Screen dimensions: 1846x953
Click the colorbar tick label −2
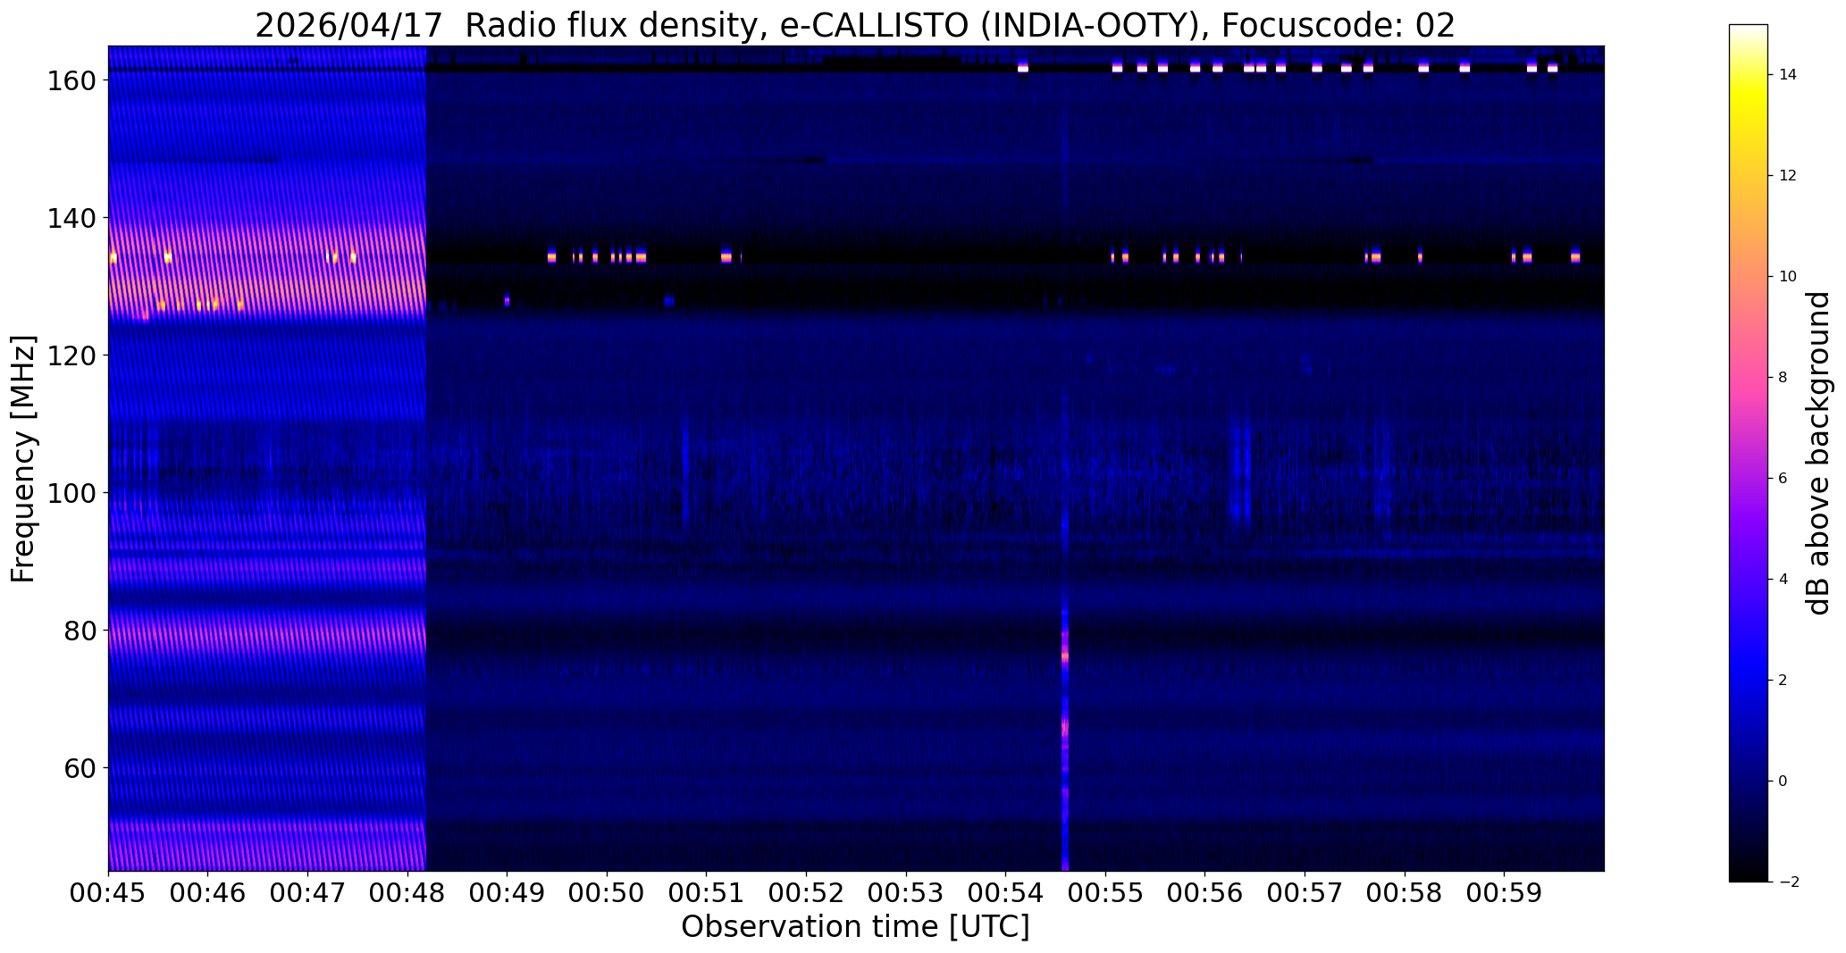1788,882
